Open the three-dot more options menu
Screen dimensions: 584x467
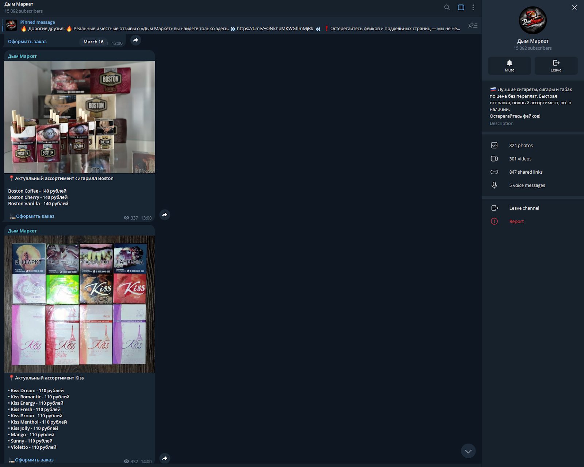point(473,7)
